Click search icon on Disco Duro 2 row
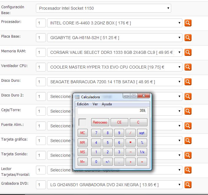Screen dimensions: 208x195 click(188, 96)
